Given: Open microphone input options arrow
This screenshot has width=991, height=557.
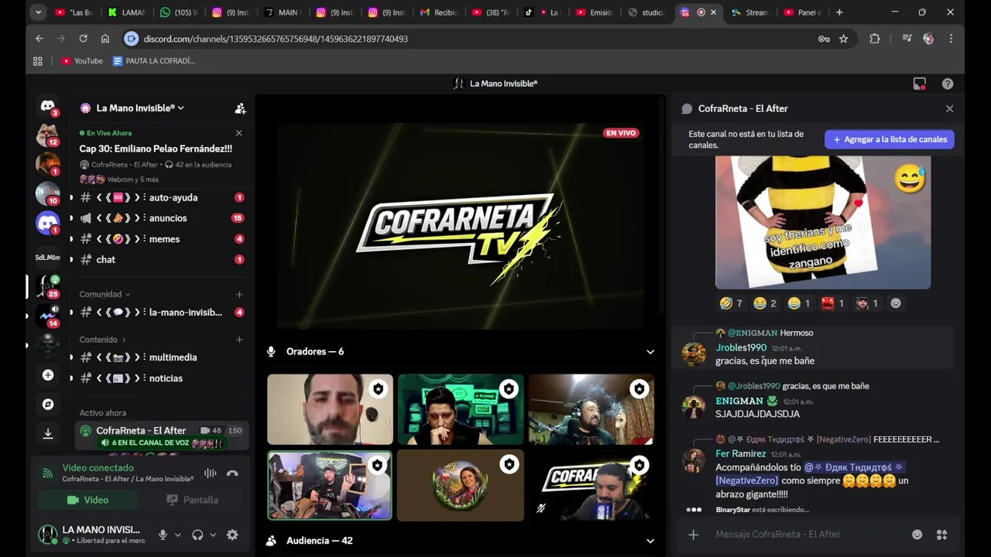Looking at the screenshot, I should click(x=177, y=535).
